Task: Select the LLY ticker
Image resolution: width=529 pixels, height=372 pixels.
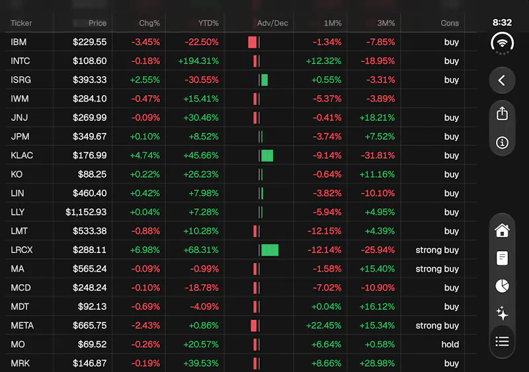Action: pos(18,212)
